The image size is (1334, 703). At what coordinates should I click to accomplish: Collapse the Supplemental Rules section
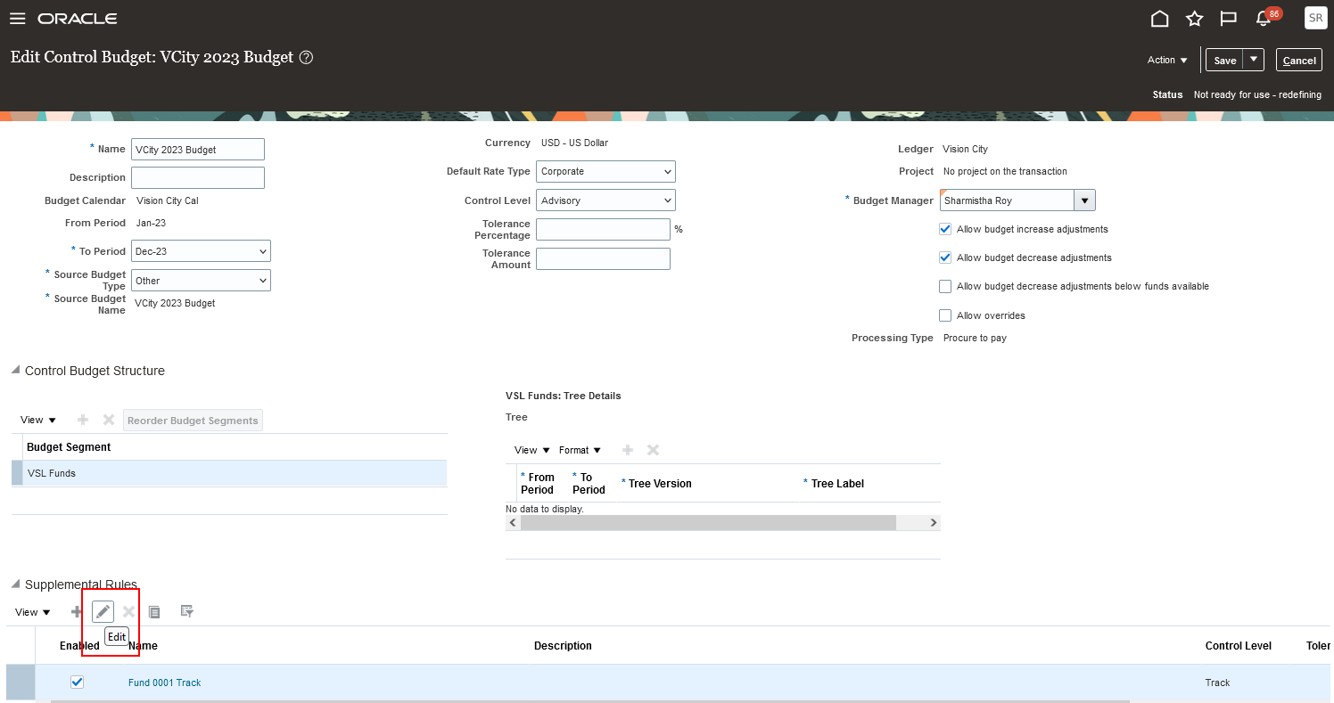pos(16,584)
